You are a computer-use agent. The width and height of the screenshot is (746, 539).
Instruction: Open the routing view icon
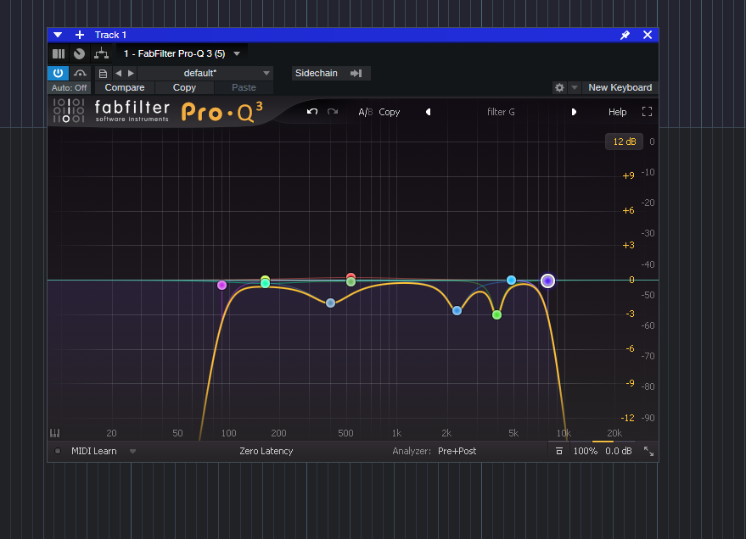click(x=101, y=53)
